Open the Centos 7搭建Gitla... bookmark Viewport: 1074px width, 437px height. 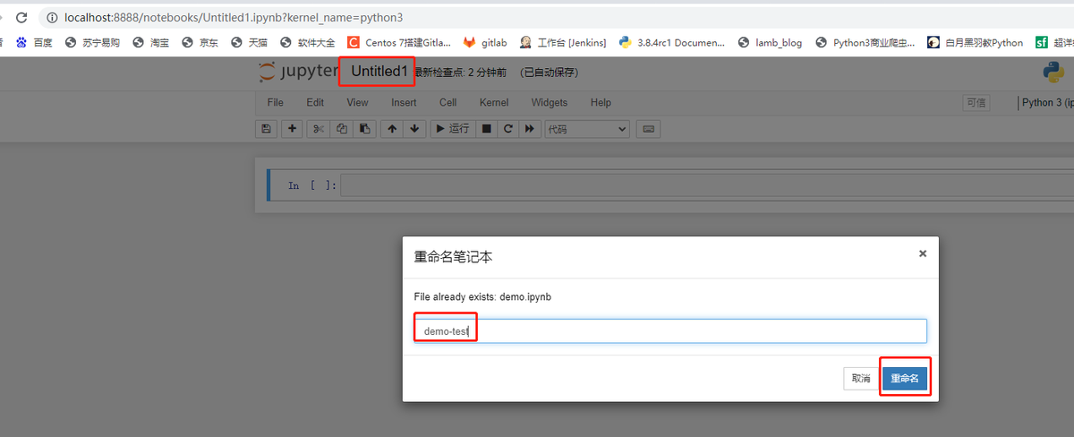click(x=399, y=42)
